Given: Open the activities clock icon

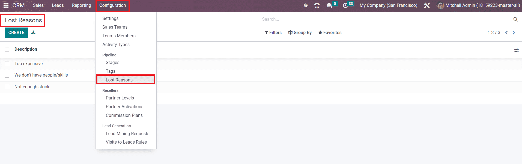Looking at the screenshot, I should tap(345, 5).
